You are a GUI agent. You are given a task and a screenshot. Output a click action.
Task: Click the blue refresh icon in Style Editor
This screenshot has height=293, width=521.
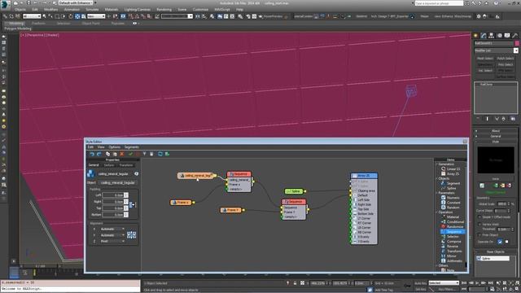(x=160, y=154)
